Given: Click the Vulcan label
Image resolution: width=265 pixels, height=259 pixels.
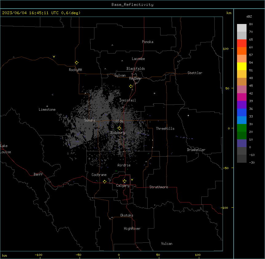Looking at the screenshot, I should click(x=167, y=244).
